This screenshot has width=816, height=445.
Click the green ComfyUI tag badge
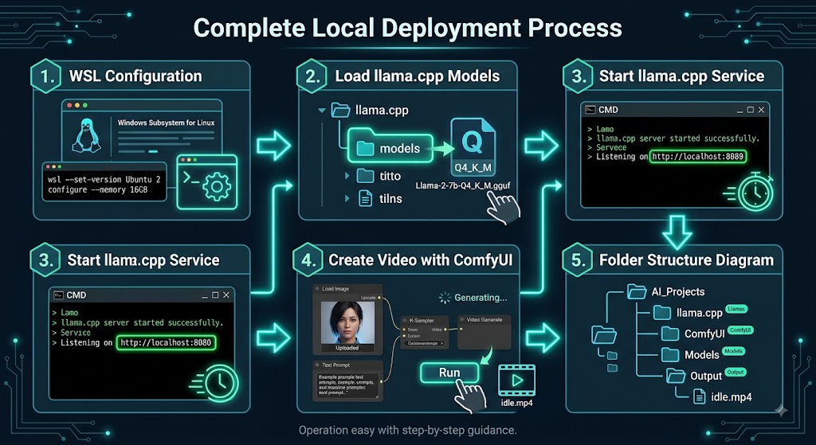click(x=740, y=330)
